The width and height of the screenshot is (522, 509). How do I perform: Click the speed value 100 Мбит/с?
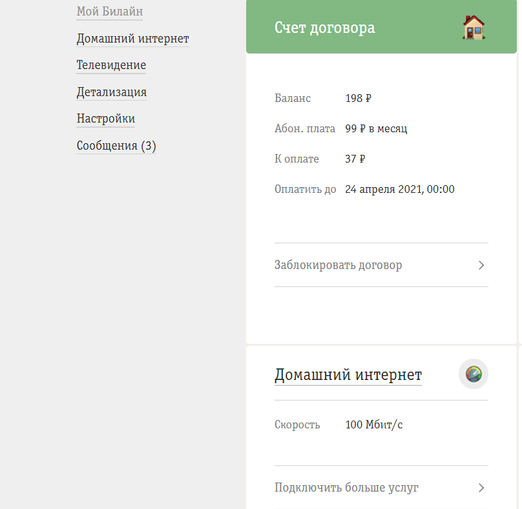374,424
